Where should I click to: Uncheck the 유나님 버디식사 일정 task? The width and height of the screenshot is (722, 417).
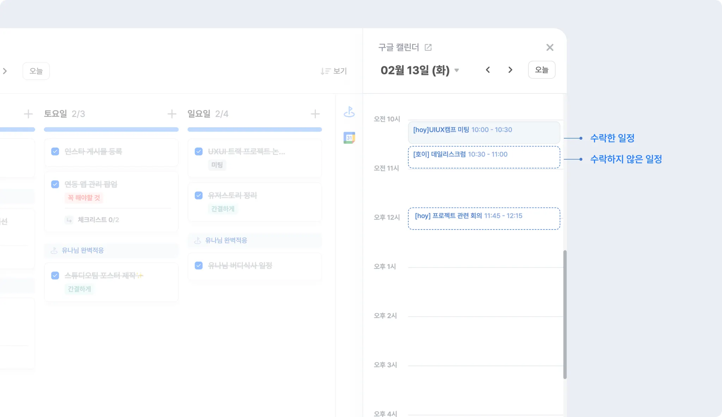click(199, 265)
